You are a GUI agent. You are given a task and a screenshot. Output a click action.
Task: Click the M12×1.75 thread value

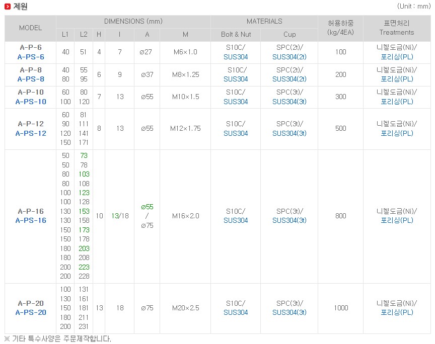(185, 128)
